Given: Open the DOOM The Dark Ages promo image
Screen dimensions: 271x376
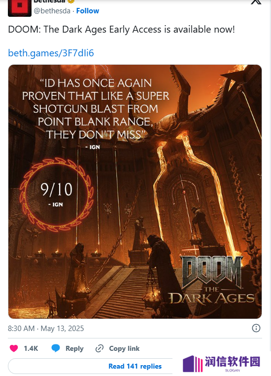Looking at the screenshot, I should tap(135, 192).
